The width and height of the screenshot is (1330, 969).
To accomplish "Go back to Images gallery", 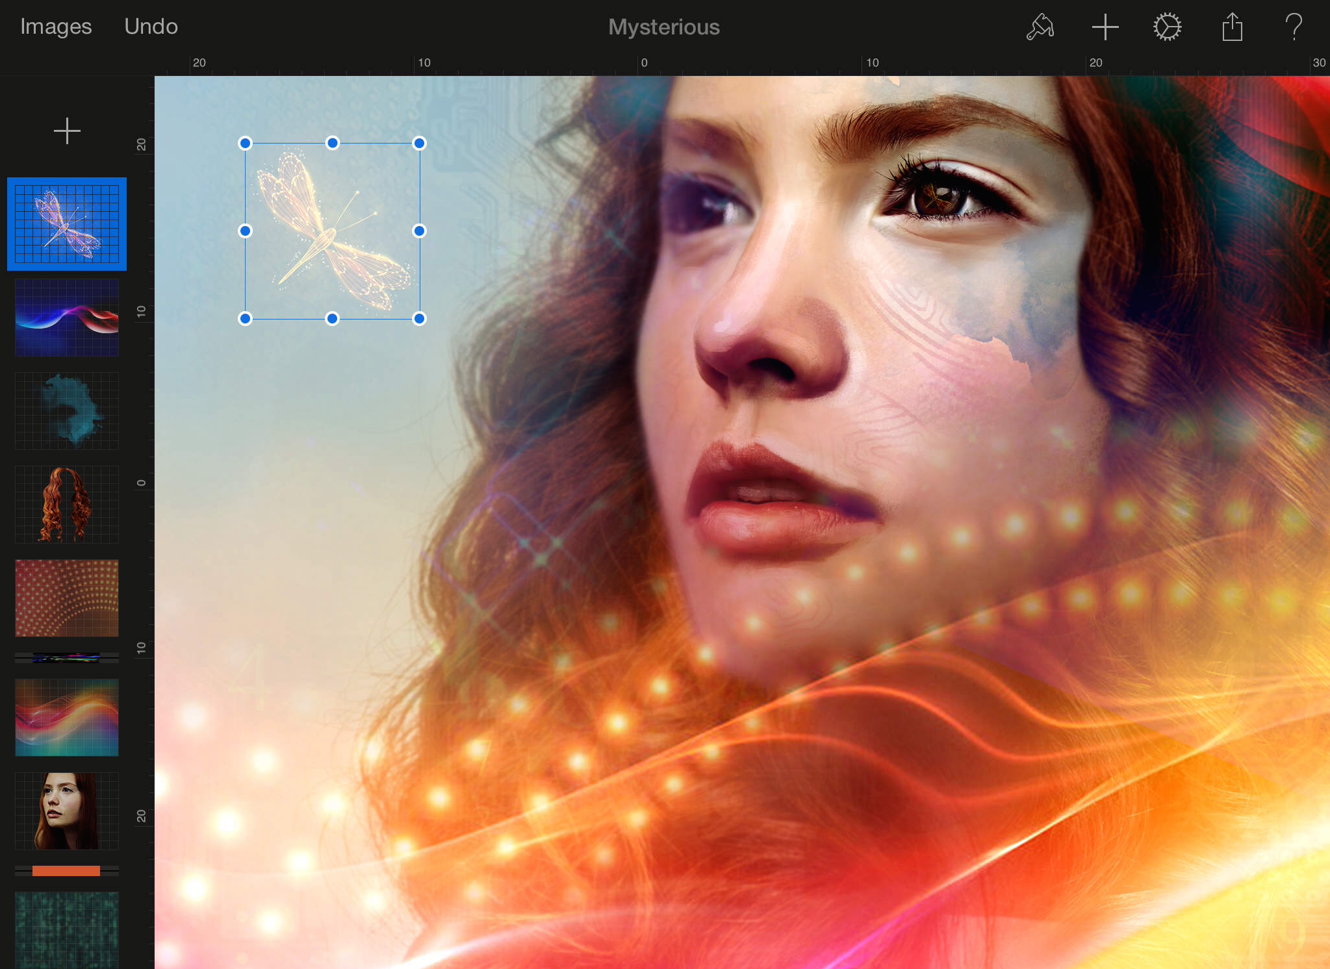I will click(x=56, y=27).
